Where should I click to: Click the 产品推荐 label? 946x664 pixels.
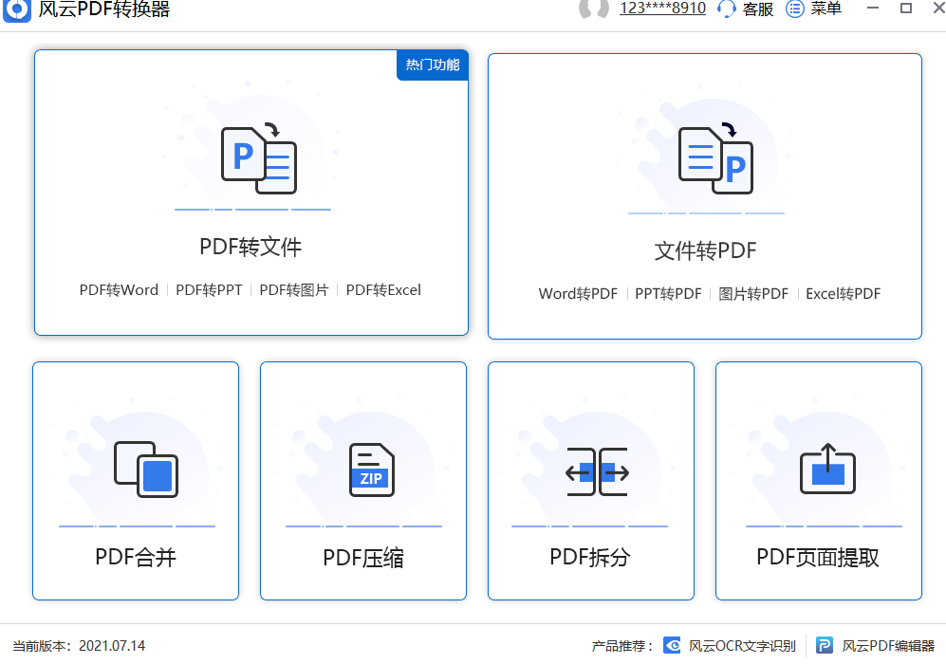622,646
